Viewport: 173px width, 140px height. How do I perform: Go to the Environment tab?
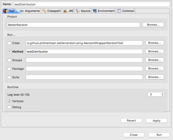[x=104, y=11]
